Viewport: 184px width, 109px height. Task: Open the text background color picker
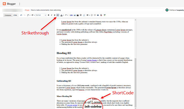[66, 15]
